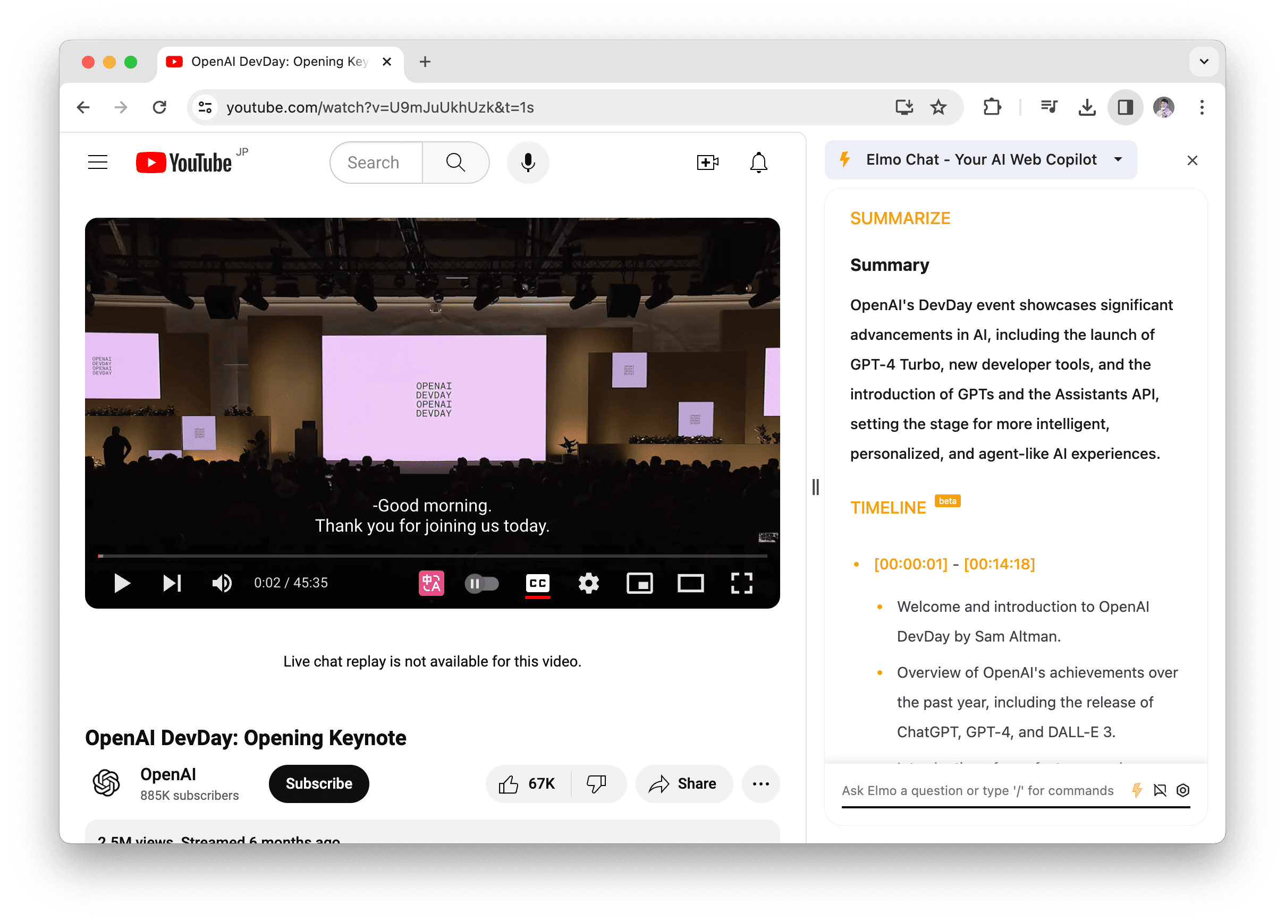
Task: Open the media controls icon in toolbar
Action: click(x=1049, y=107)
